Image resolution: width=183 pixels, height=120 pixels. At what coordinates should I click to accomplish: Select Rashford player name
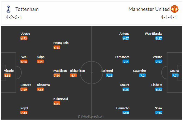pyautogui.click(x=107, y=71)
